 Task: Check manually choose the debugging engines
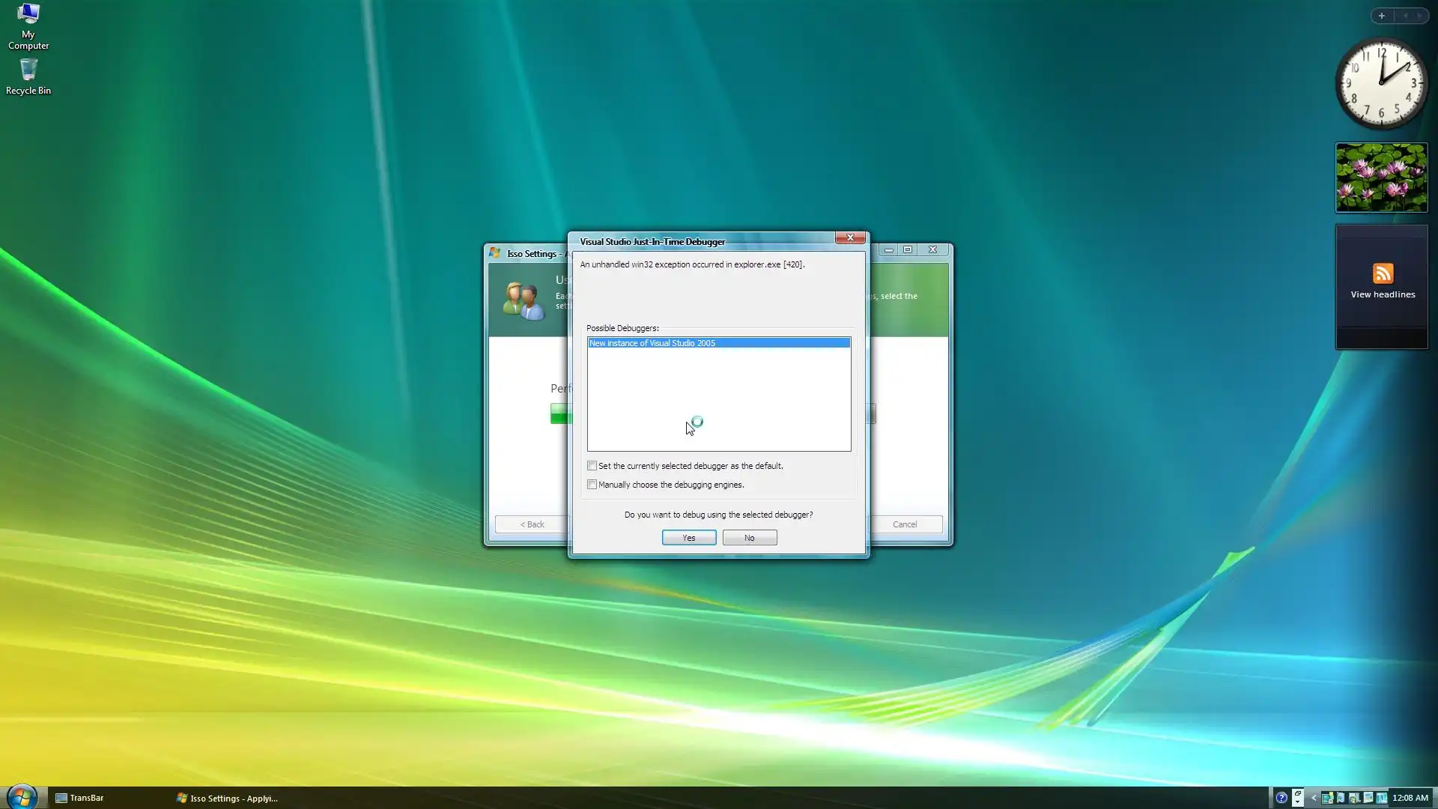(592, 485)
